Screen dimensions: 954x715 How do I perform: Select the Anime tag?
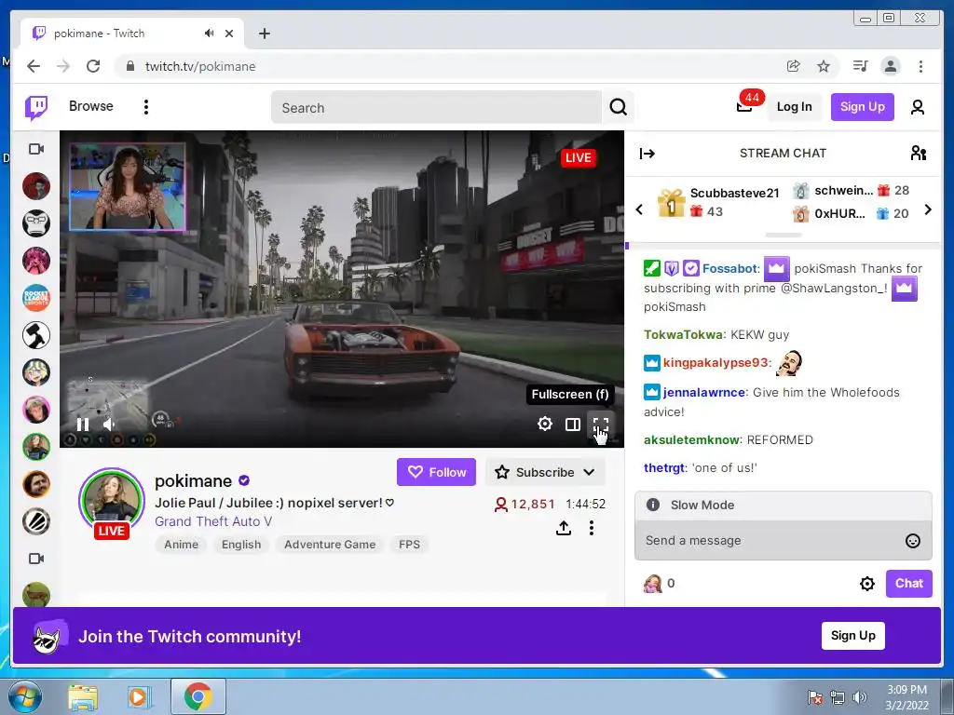(x=182, y=545)
